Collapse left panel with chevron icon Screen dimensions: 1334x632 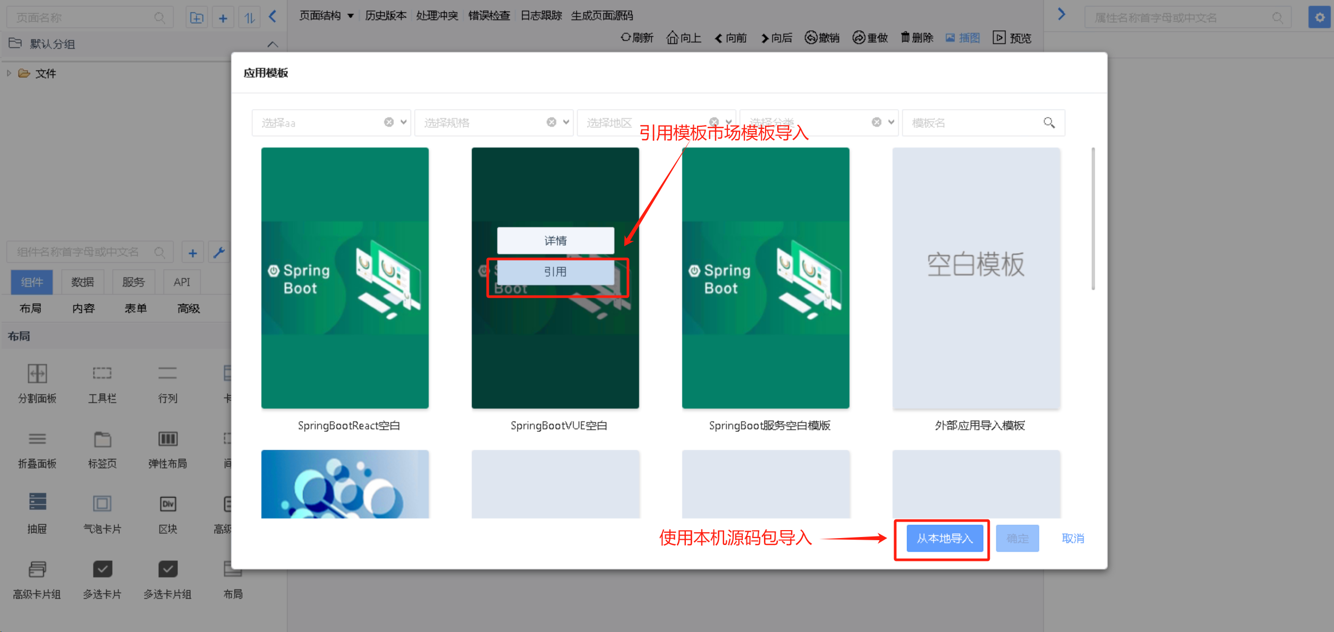(273, 16)
